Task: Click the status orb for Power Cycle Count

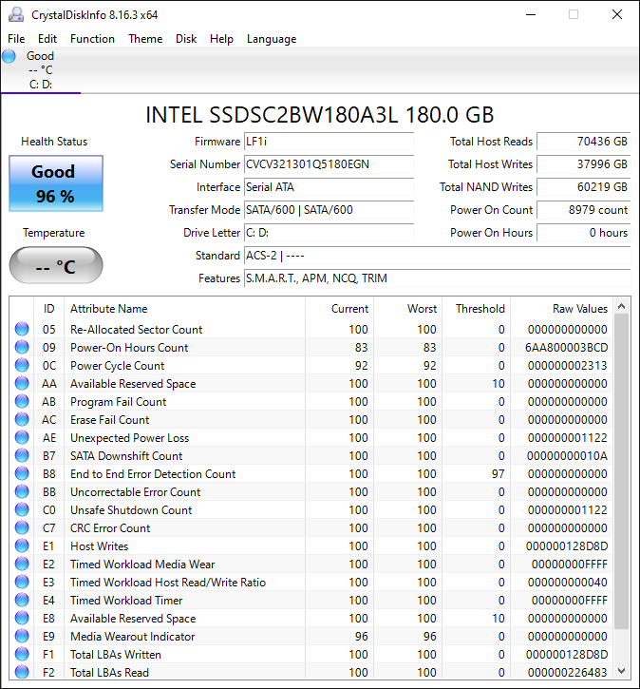Action: [x=22, y=365]
